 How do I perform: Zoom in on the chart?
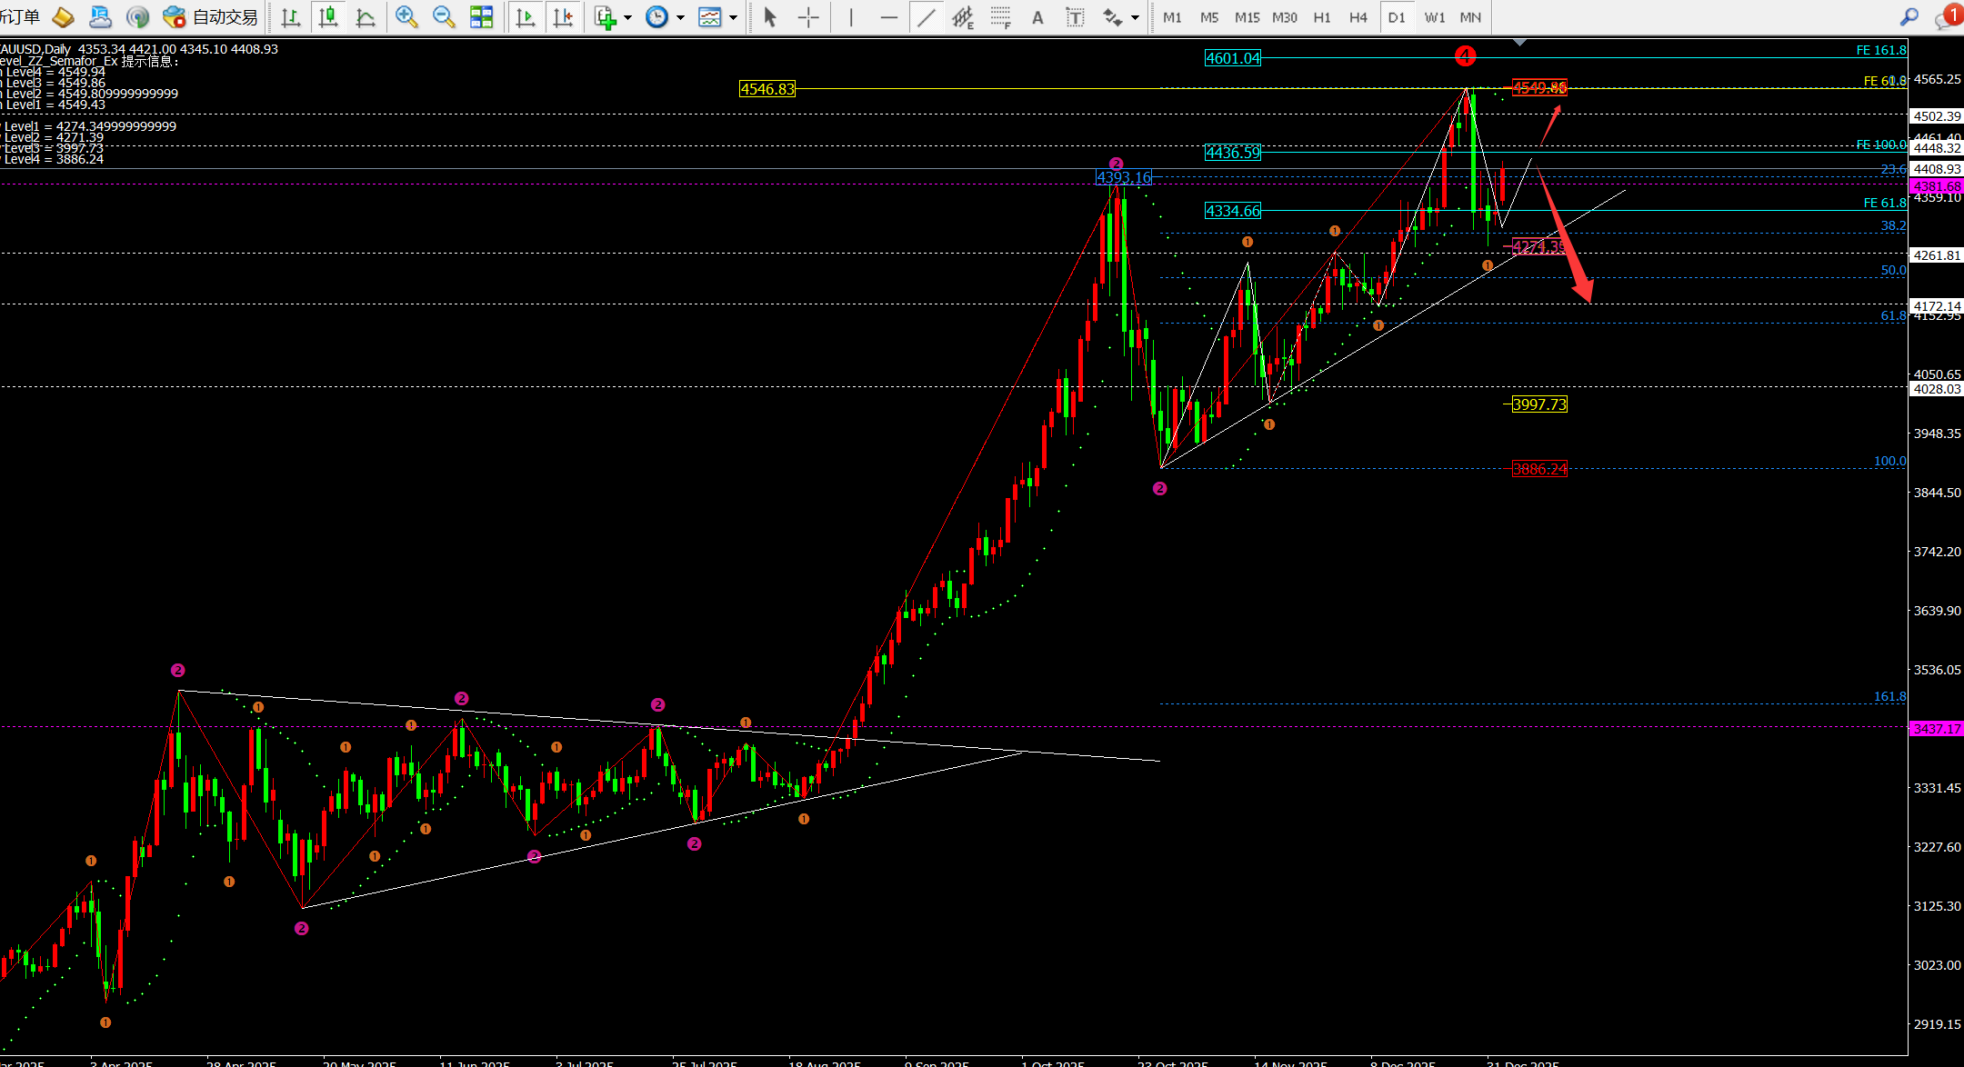406,17
